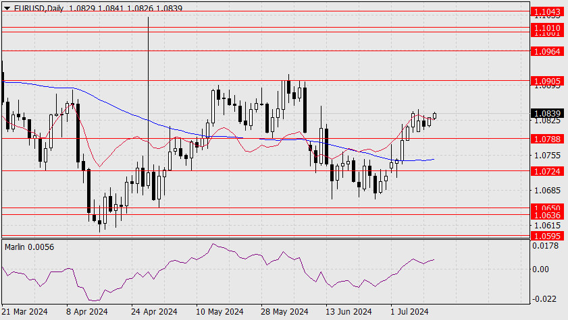Click the latest daily candle on chart
This screenshot has height=320, width=568.
[x=434, y=116]
